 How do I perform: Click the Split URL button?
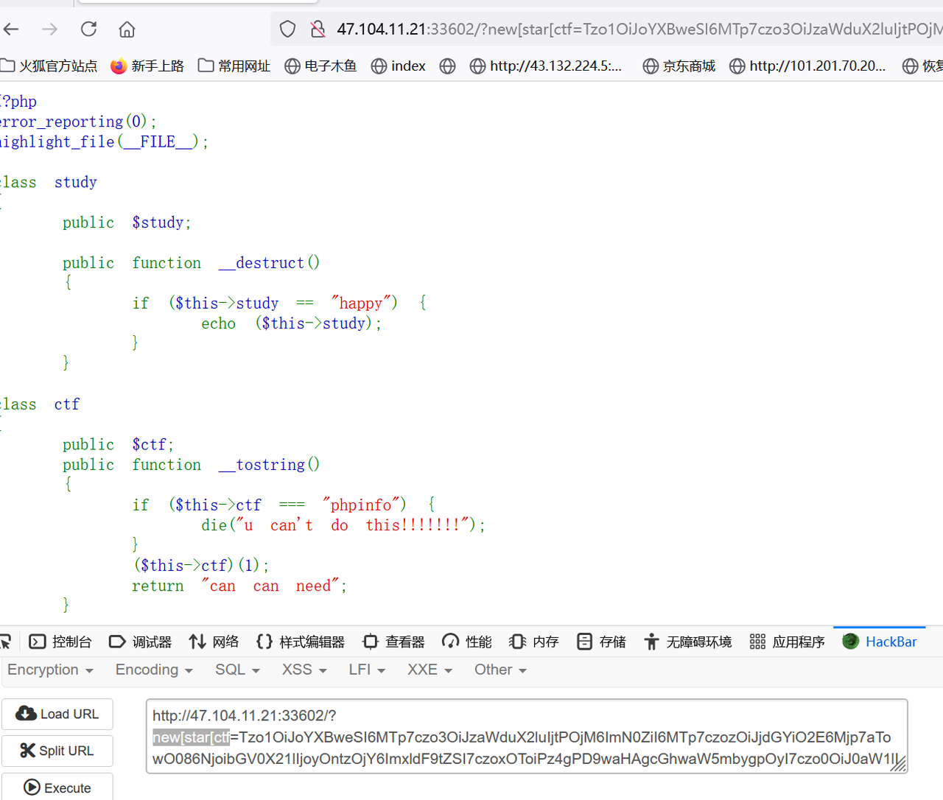[x=57, y=751]
